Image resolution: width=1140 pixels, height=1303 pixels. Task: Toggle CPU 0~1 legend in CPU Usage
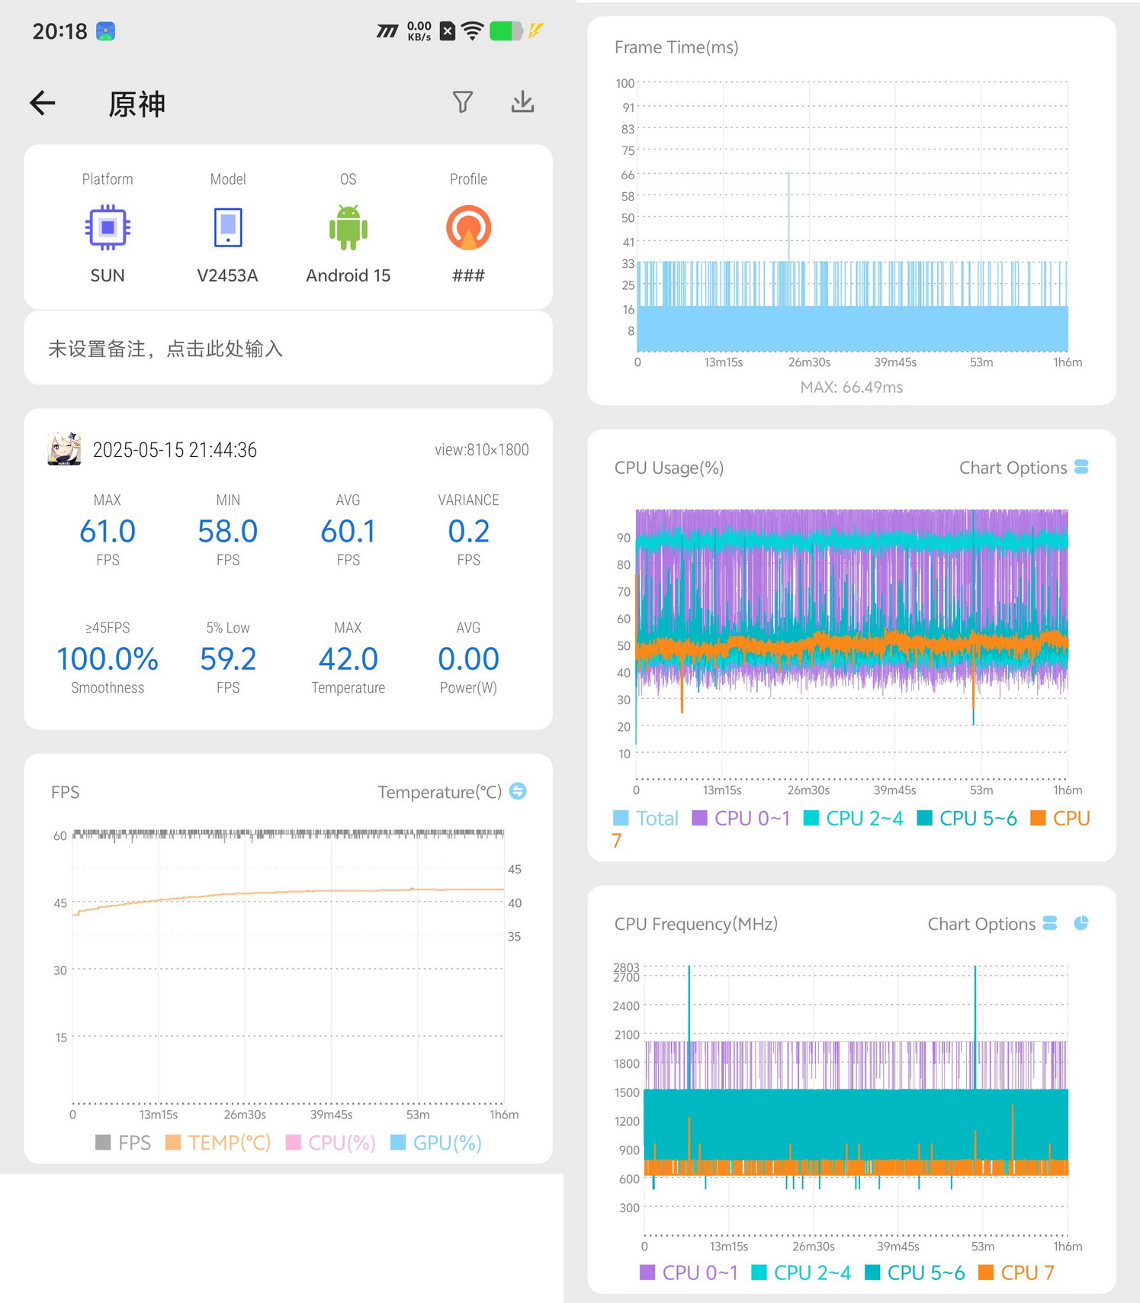pyautogui.click(x=740, y=819)
